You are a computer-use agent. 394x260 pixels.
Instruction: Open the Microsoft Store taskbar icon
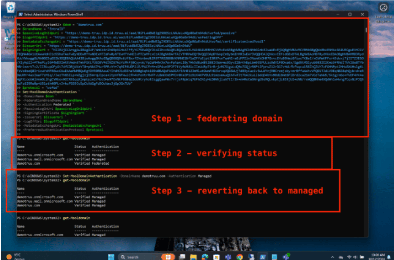point(216,257)
